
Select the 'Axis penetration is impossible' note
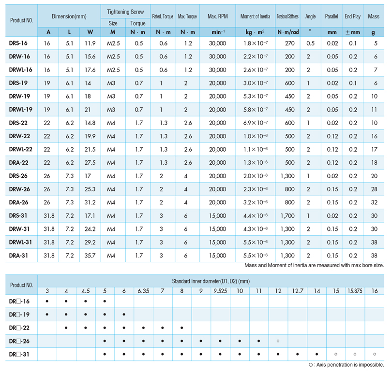coord(346,365)
